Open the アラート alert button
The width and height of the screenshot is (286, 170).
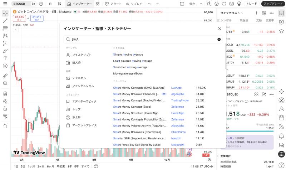113,4
